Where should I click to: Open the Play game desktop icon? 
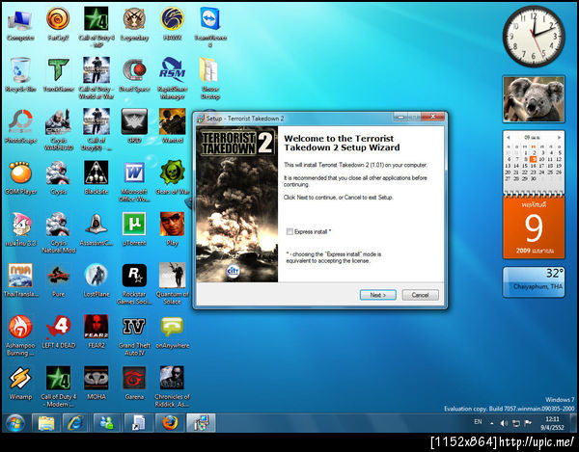pos(172,229)
